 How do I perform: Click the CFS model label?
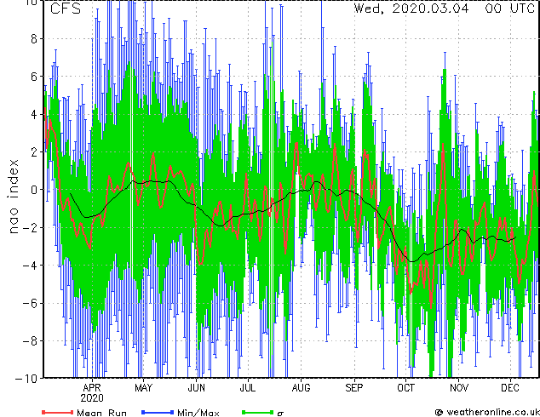click(65, 9)
